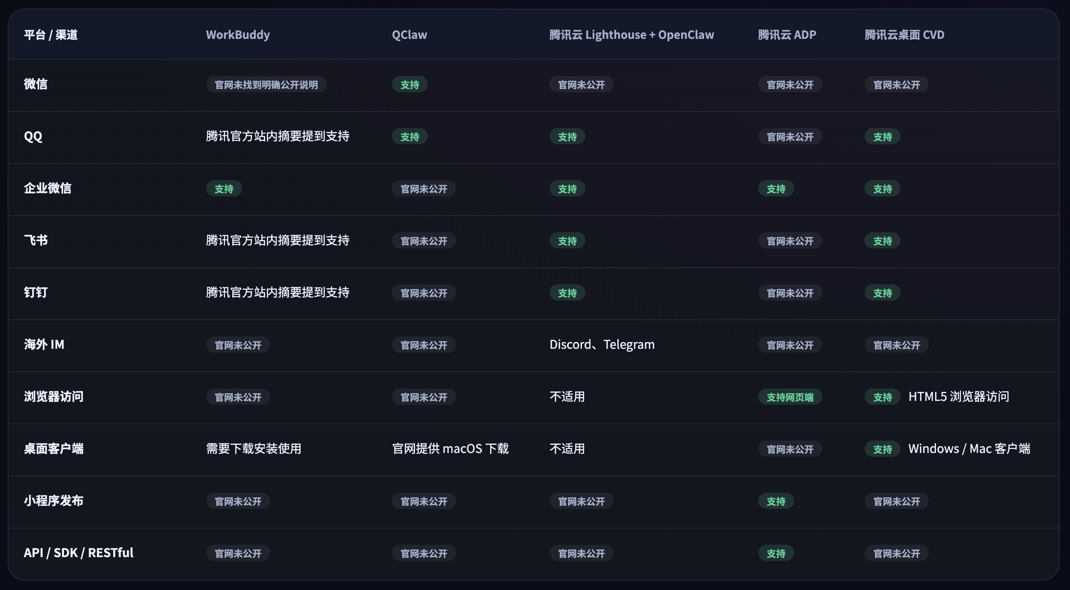Click 腾讯云 Lighthouse + OpenClaw column header
The image size is (1070, 590).
click(631, 35)
